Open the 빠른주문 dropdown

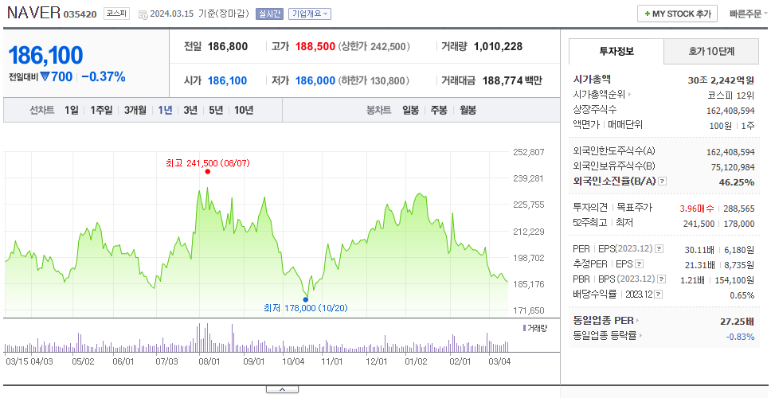click(x=748, y=14)
